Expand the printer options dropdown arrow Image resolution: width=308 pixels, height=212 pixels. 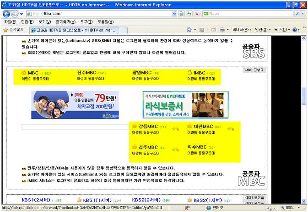point(228,30)
